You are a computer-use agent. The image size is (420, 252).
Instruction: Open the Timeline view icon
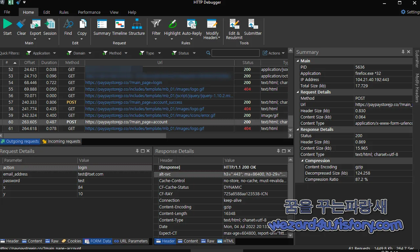click(119, 24)
